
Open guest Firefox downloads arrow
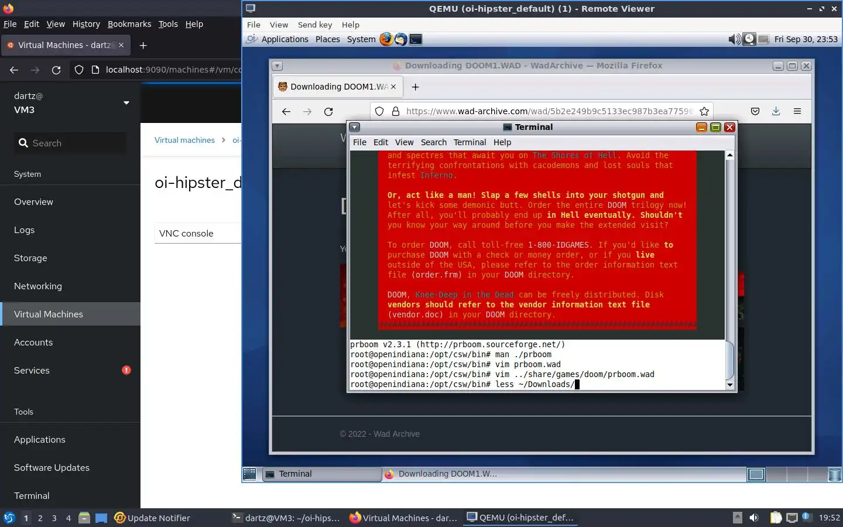(776, 111)
